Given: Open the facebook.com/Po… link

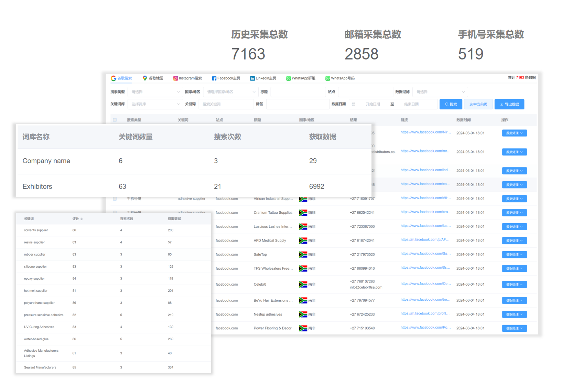Looking at the screenshot, I should (426, 327).
